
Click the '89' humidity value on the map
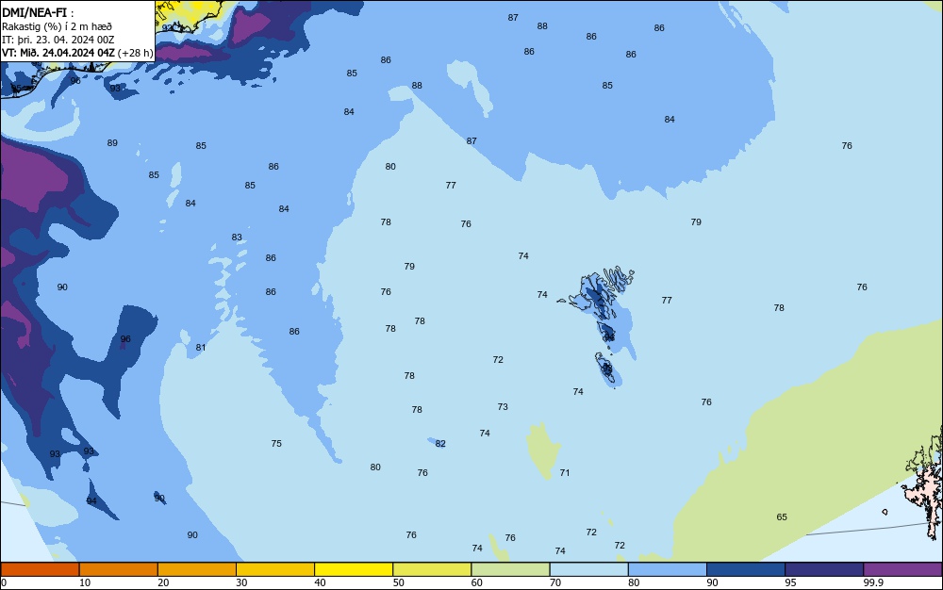click(112, 143)
